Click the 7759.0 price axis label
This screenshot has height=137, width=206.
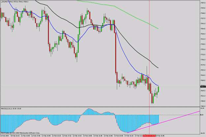point(203,49)
